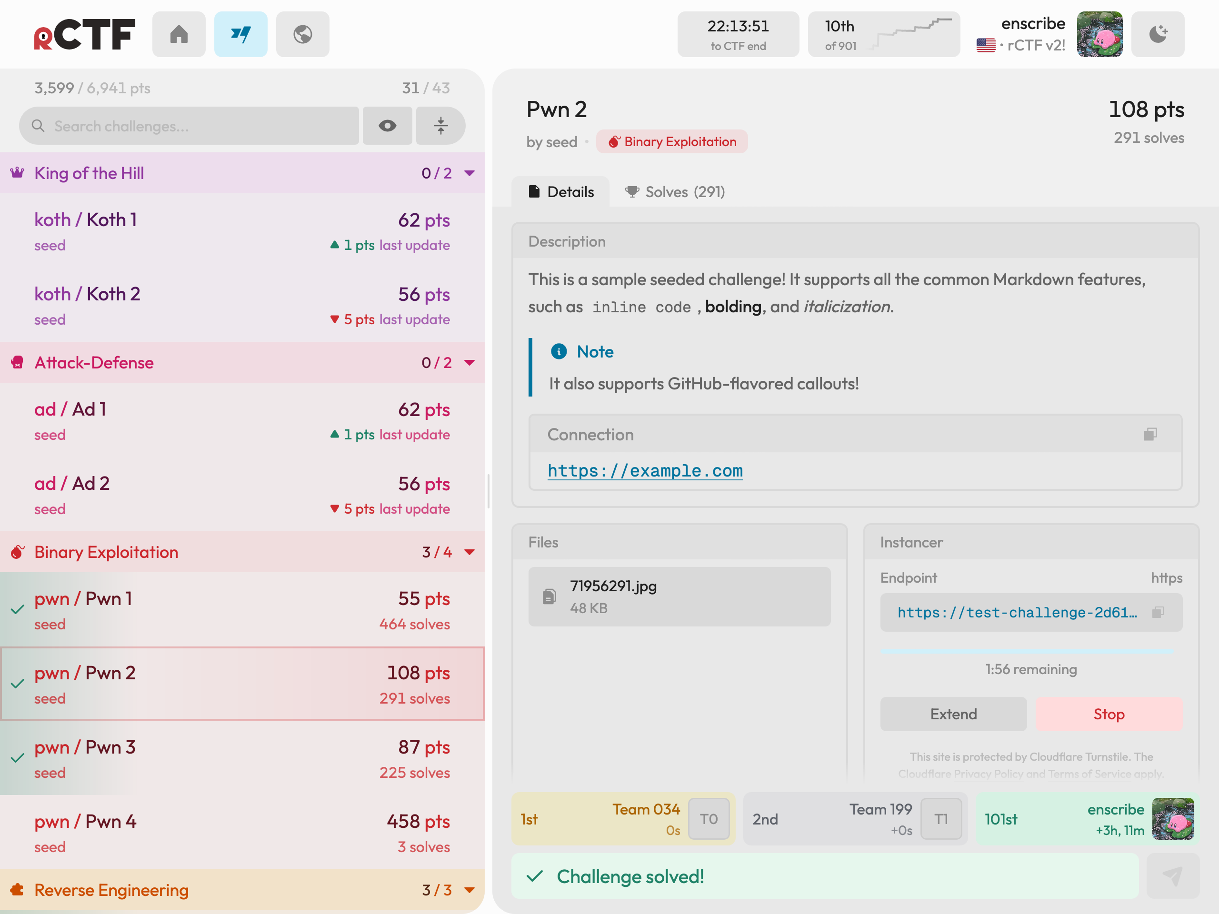Image resolution: width=1219 pixels, height=914 pixels.
Task: Copy the Connection block contents
Action: (1150, 434)
